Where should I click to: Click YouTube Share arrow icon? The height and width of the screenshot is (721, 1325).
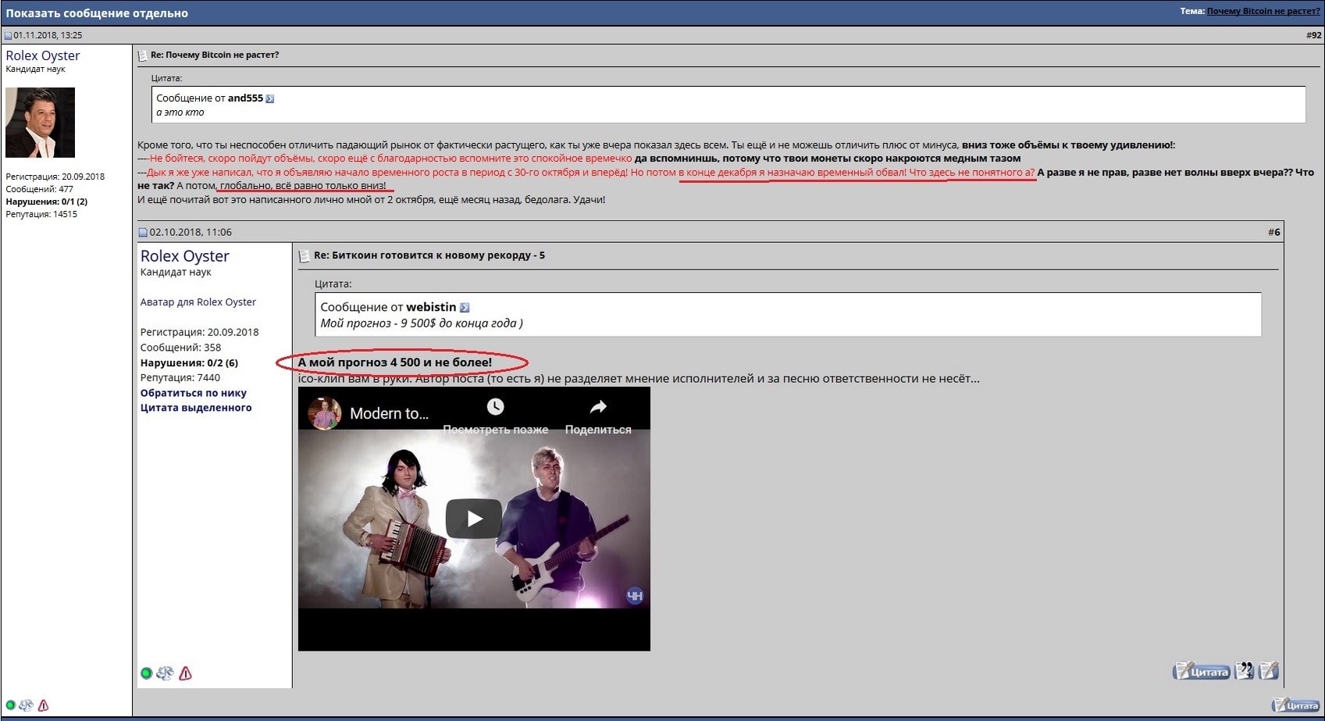(x=598, y=406)
